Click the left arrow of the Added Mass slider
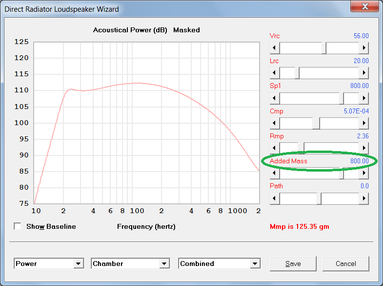This screenshot has width=383, height=286. click(275, 173)
